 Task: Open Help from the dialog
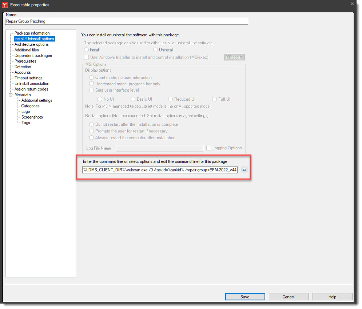click(x=332, y=297)
